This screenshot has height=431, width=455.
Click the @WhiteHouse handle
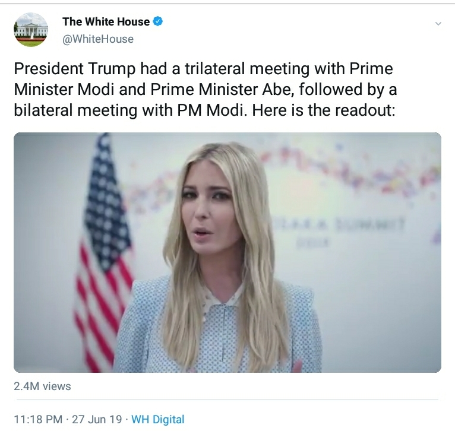pyautogui.click(x=98, y=39)
